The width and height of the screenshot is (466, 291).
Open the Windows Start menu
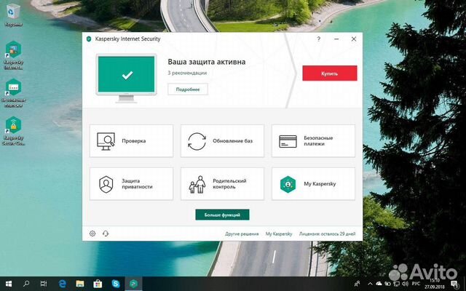9,284
